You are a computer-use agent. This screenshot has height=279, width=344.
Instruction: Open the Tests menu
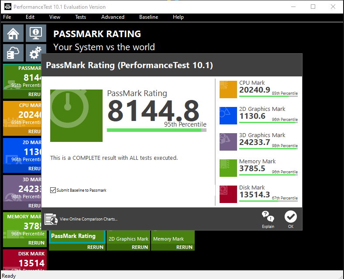(x=80, y=17)
